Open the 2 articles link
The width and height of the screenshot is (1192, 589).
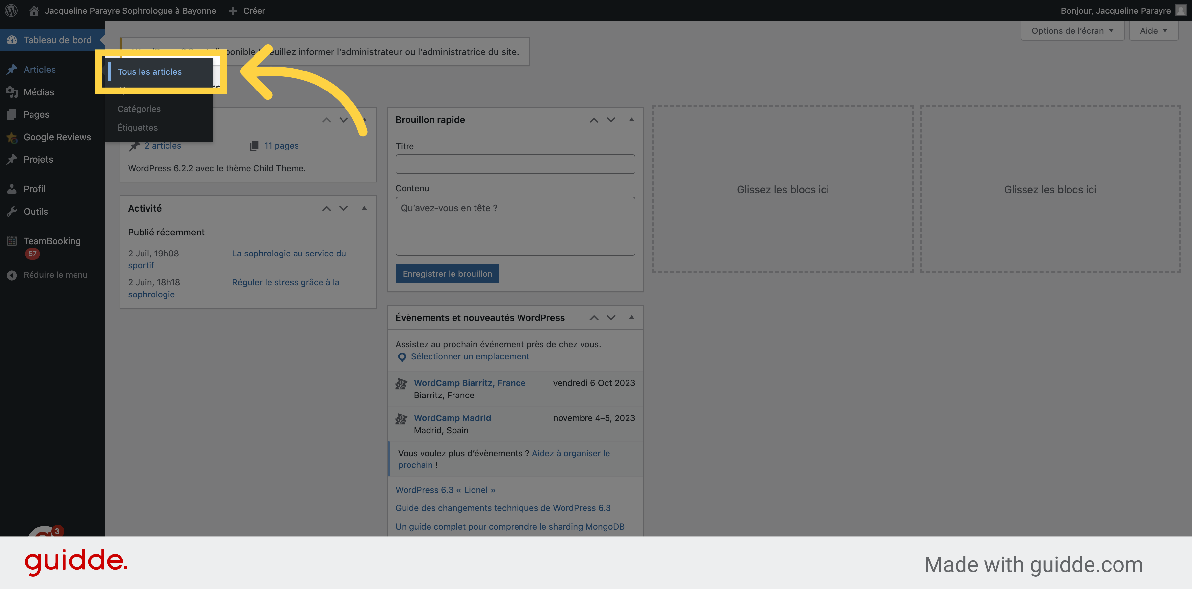click(163, 146)
